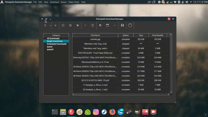This screenshot has width=208, height=117.
Task: Click the power exit icon in toolbar
Action: click(x=130, y=25)
